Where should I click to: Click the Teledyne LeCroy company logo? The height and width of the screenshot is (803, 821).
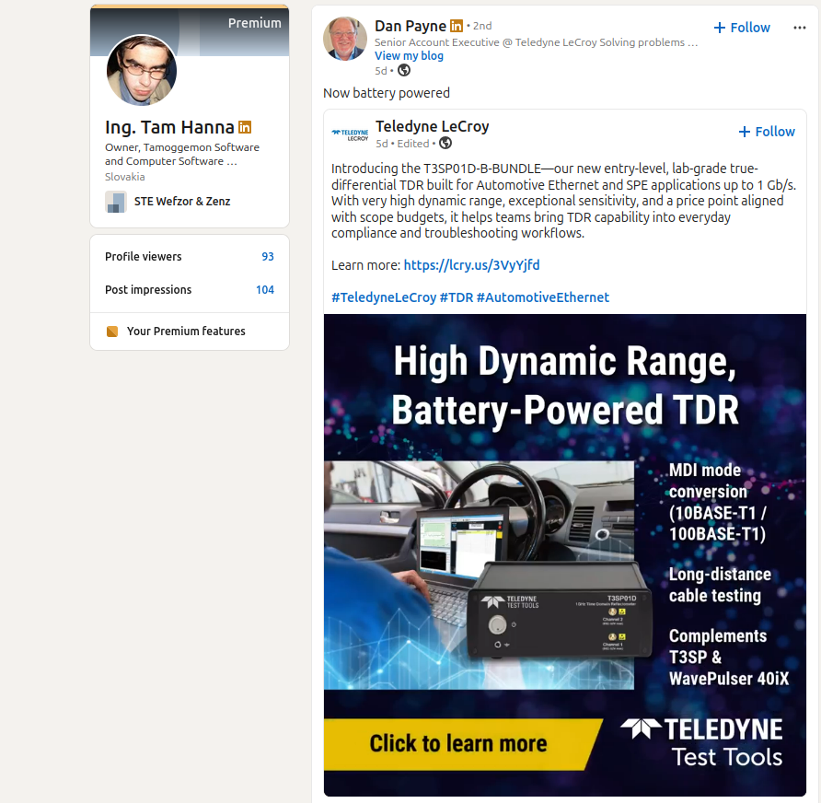[x=350, y=134]
